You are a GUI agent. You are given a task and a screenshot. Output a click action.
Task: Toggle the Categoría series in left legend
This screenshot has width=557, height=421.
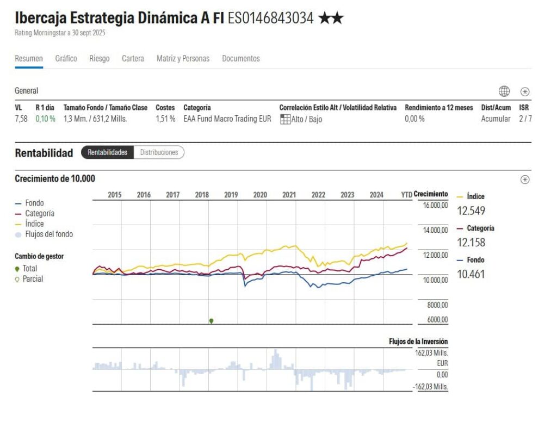(35, 214)
